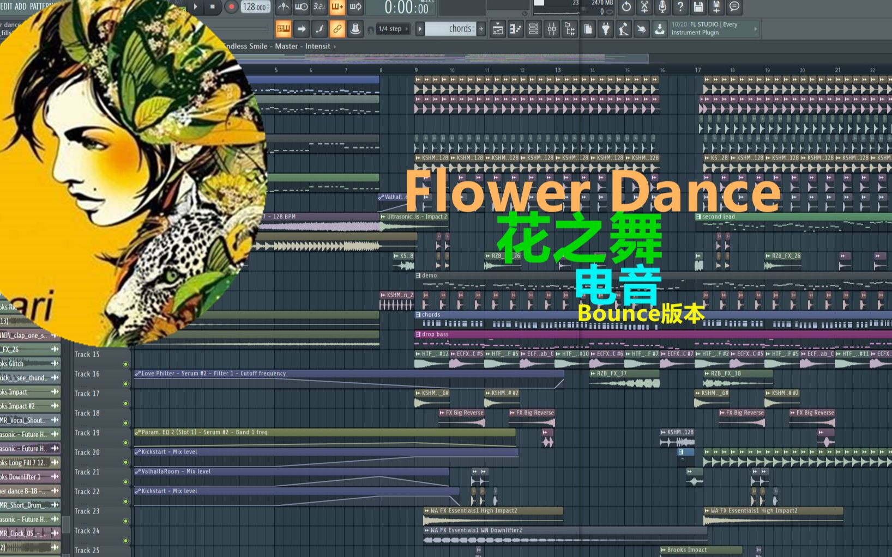892x557 pixels.
Task: Click Master in the playlist breadcrumb
Action: [x=286, y=46]
